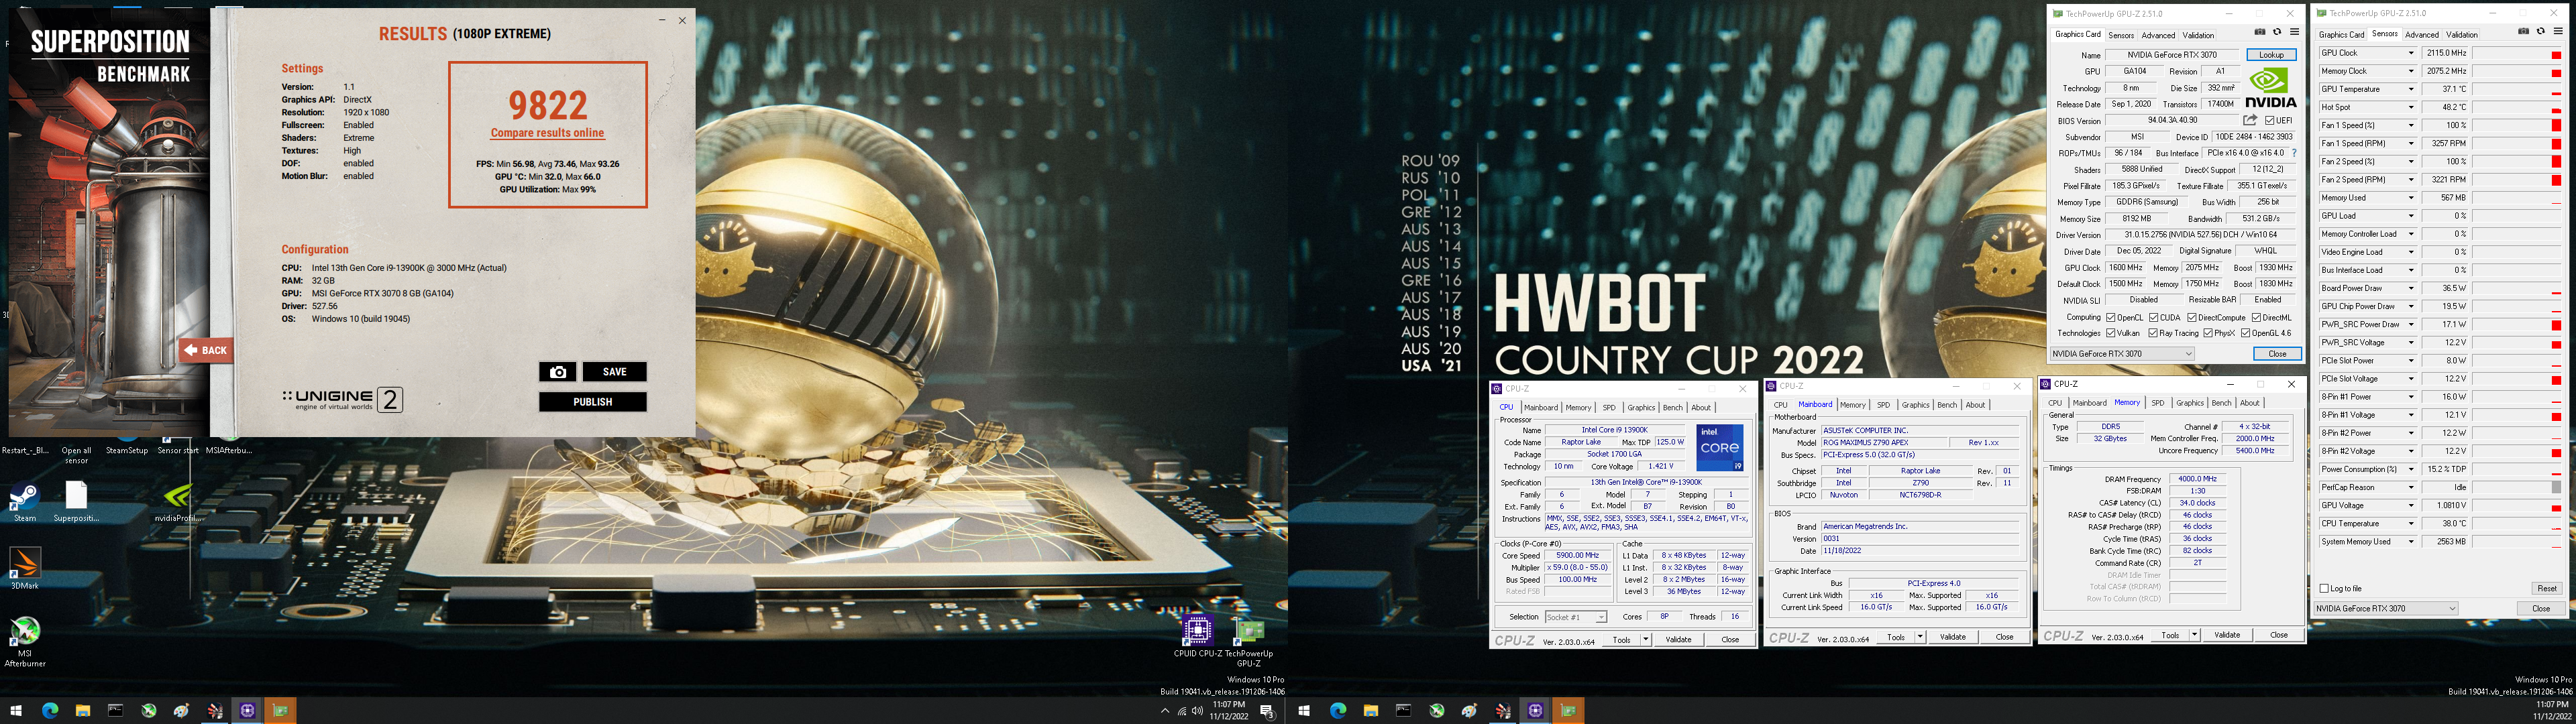The width and height of the screenshot is (2576, 724).
Task: Click the camera screenshot icon in Superposition
Action: (x=557, y=372)
